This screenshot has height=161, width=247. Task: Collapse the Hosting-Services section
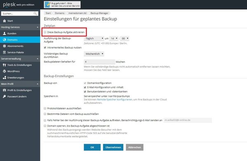(37, 27)
